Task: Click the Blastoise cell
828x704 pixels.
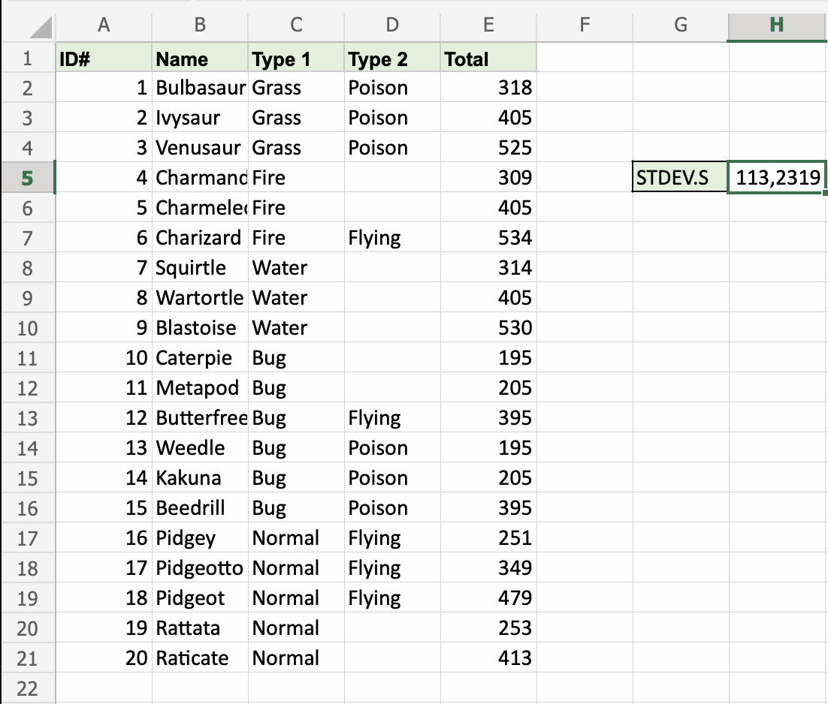Action: pos(200,328)
